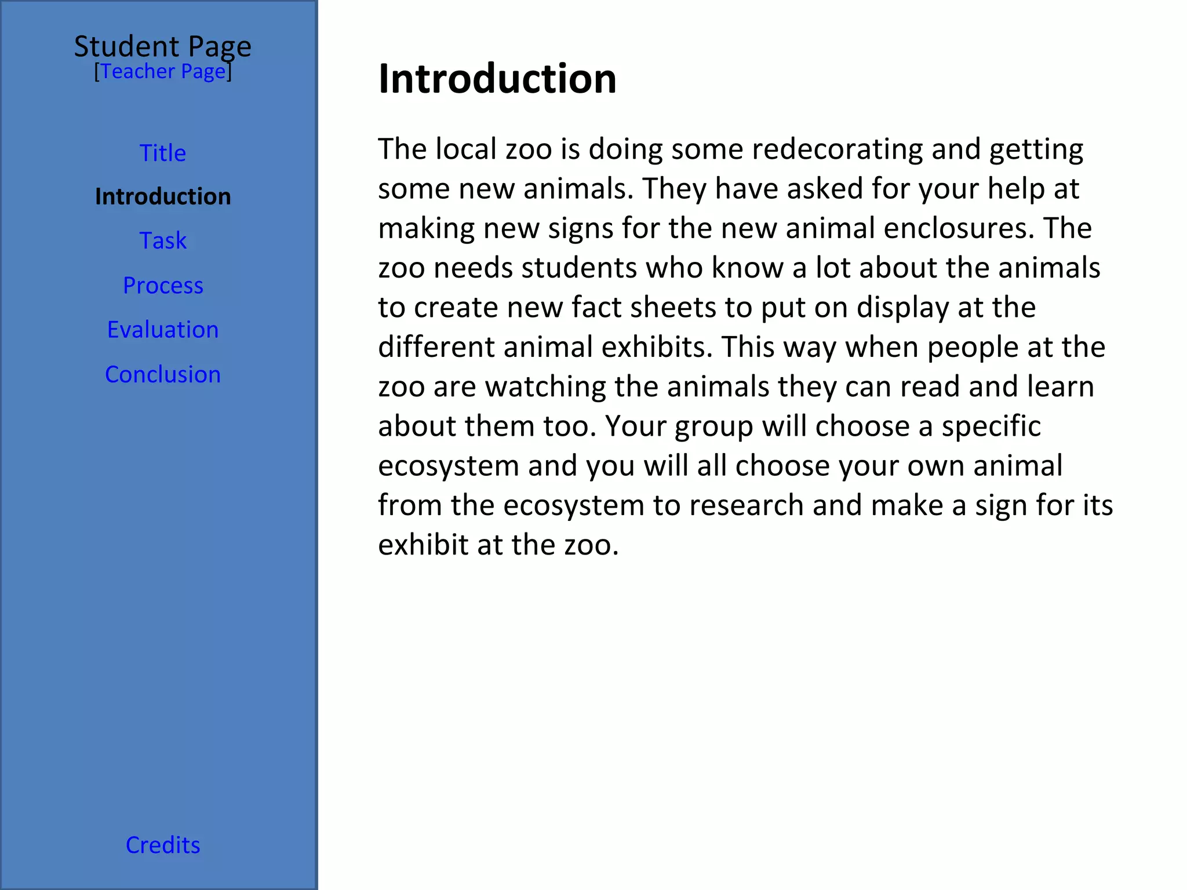
Task: Visit the Conclusion section link
Action: tap(163, 375)
